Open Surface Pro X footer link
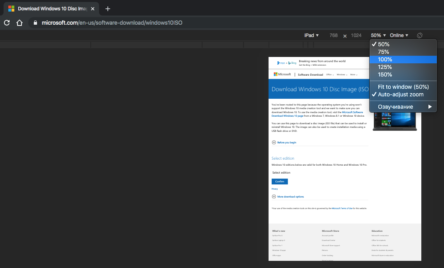Image resolution: width=444 pixels, height=268 pixels. [x=277, y=236]
